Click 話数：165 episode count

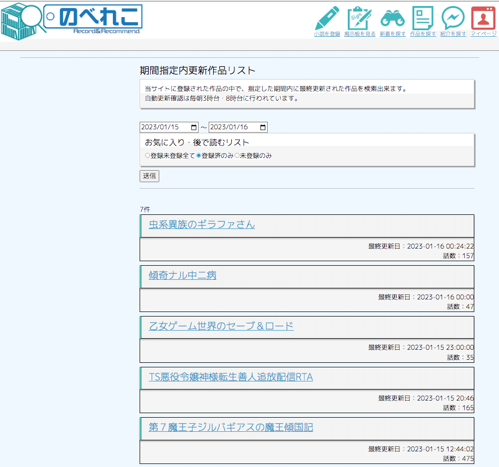458,408
